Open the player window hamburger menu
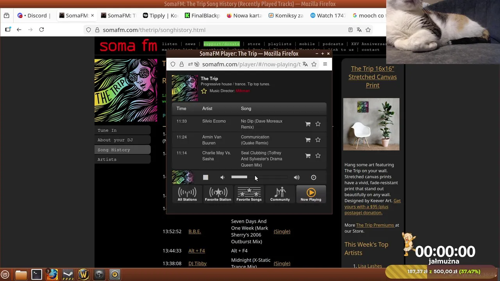The height and width of the screenshot is (281, 500). point(325,64)
